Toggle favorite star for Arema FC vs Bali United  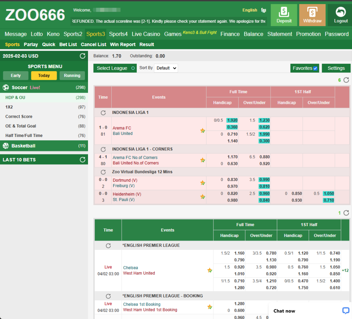point(202,131)
